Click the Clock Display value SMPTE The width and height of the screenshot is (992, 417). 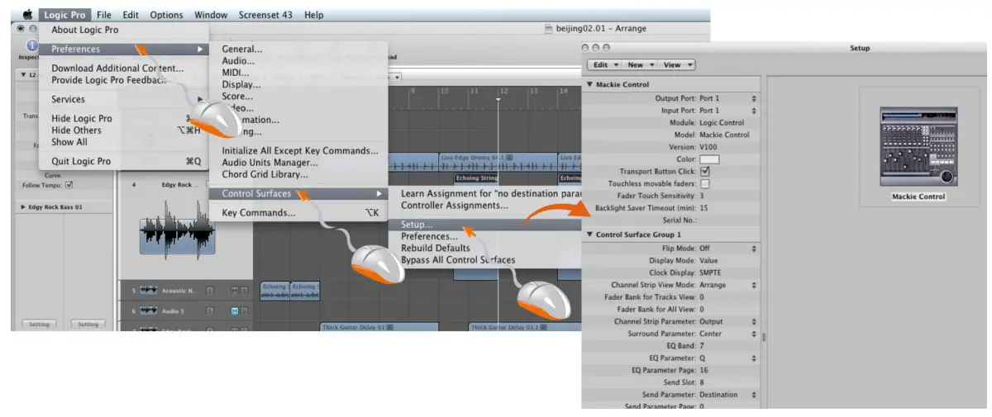click(710, 272)
